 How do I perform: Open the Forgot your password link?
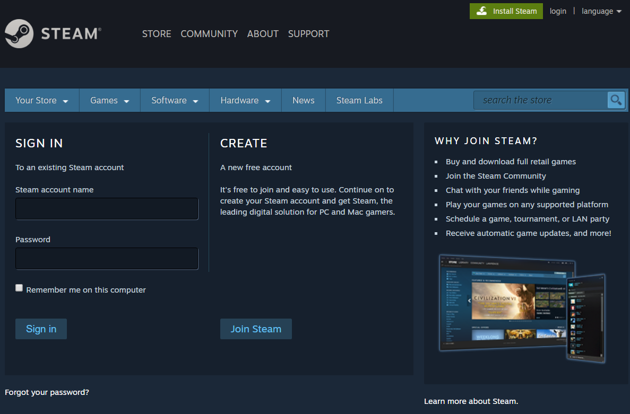tap(47, 392)
